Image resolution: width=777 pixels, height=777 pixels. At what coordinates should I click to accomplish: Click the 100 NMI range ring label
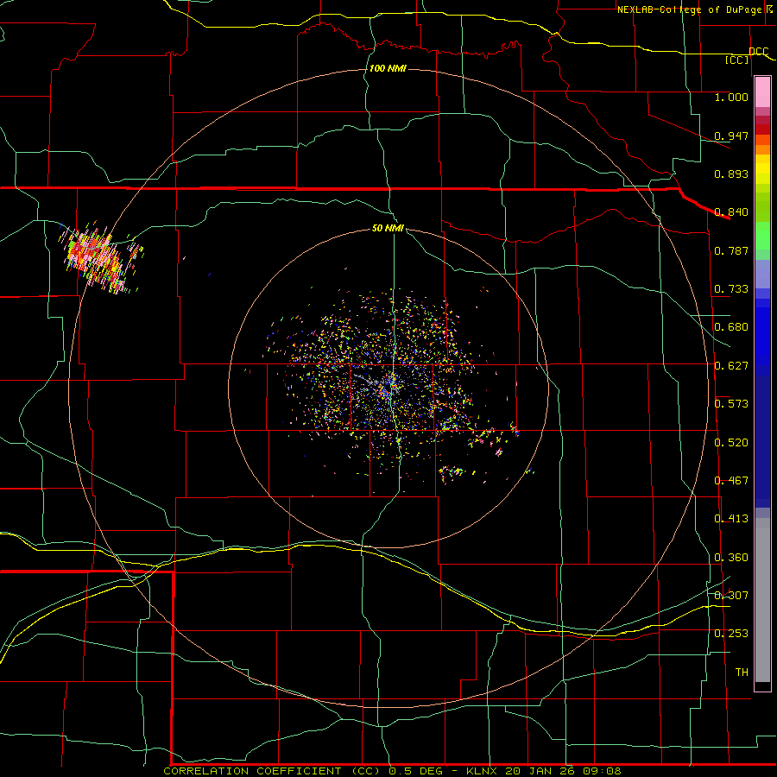[388, 68]
